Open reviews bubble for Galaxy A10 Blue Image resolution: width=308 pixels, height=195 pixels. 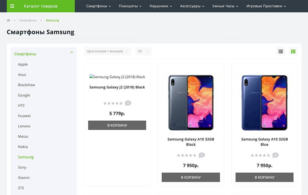pyautogui.click(x=275, y=155)
